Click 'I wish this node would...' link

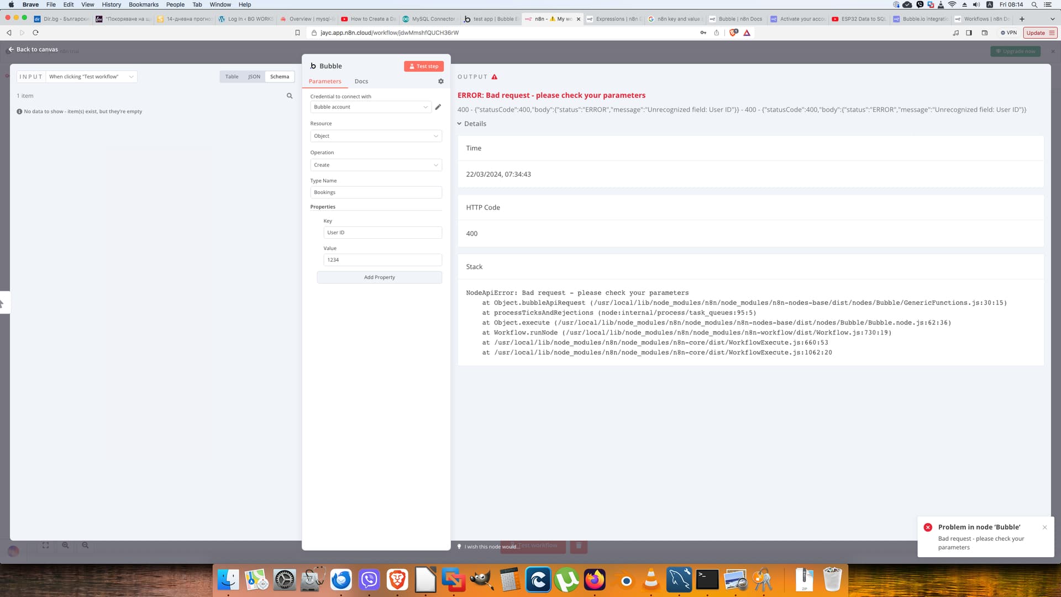click(488, 547)
